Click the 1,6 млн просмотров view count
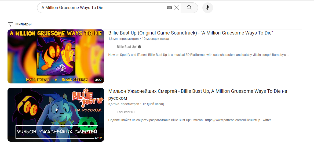Screen dimensions: 314x146 pyautogui.click(x=123, y=39)
